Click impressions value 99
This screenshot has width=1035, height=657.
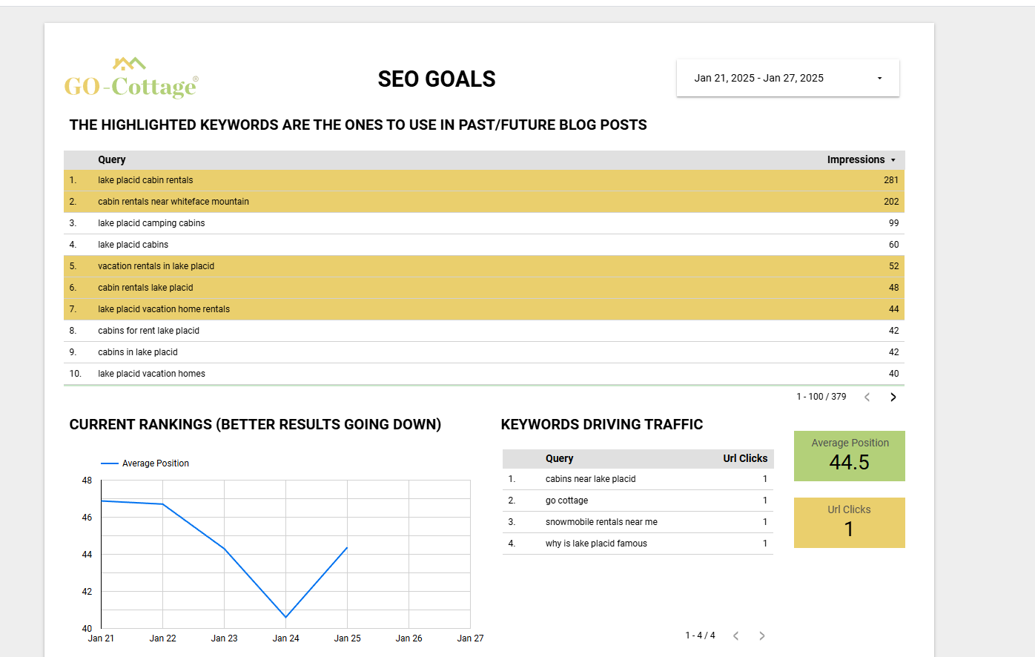[x=893, y=223]
